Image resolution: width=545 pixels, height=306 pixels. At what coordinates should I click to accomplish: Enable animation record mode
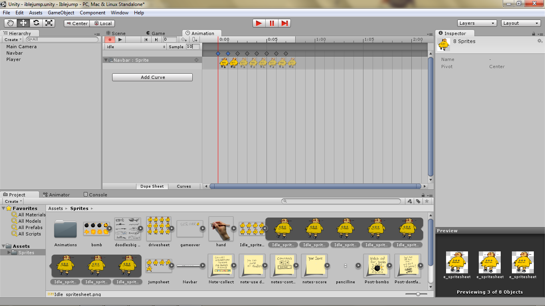pyautogui.click(x=110, y=39)
